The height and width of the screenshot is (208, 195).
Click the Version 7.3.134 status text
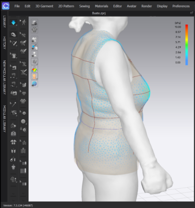[x=18, y=205]
